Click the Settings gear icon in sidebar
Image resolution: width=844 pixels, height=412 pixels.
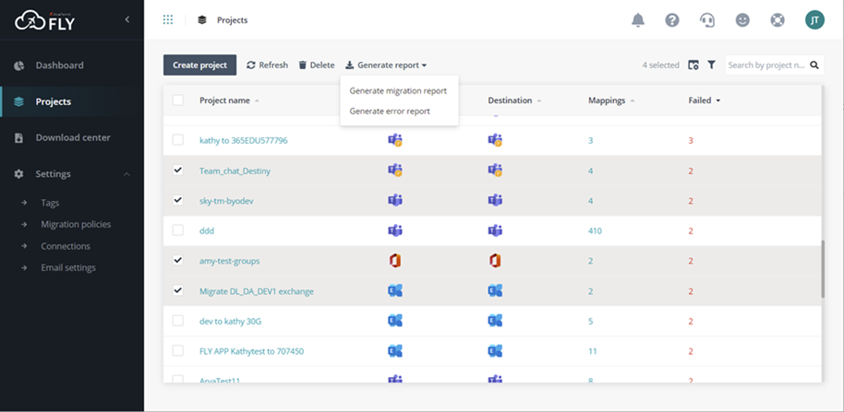coord(18,174)
